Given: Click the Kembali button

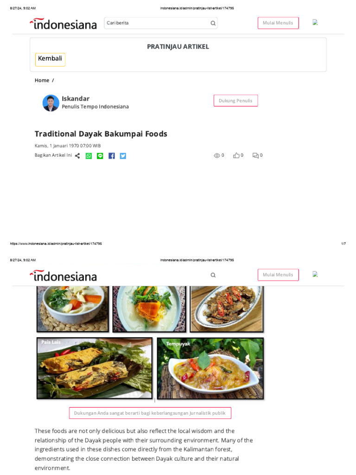Looking at the screenshot, I should (x=50, y=59).
